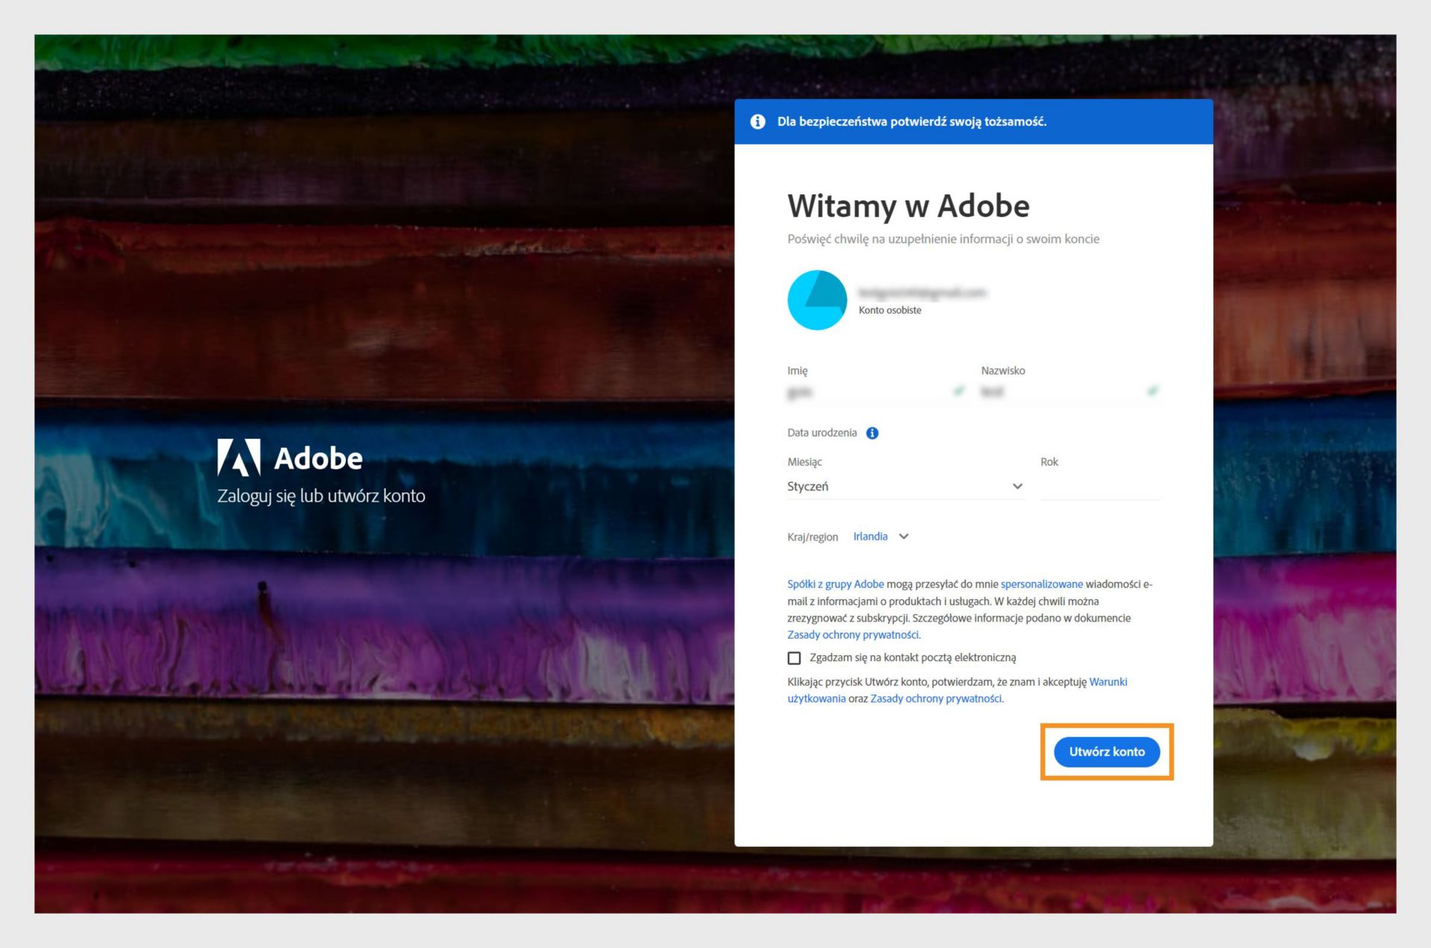1431x948 pixels.
Task: Open Zasady ochrony prywatności link after oraz
Action: click(935, 699)
